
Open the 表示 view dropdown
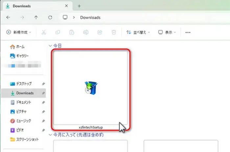[x=167, y=32]
